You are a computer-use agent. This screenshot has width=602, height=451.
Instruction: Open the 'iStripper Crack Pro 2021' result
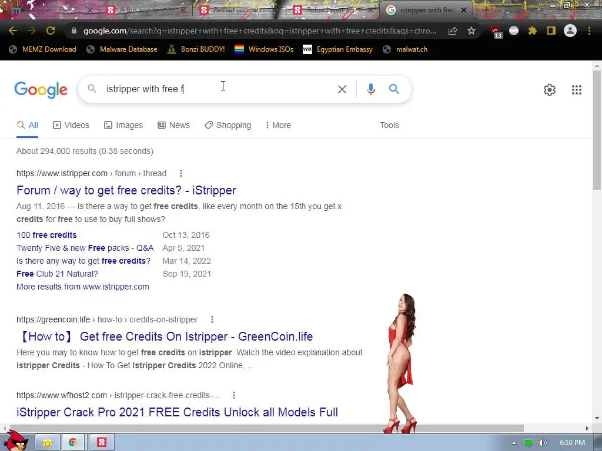click(177, 412)
